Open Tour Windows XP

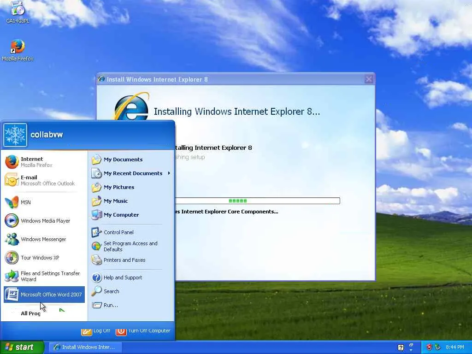[44, 258]
